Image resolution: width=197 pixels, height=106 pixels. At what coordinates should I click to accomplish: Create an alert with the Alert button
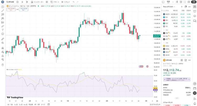[55, 2]
